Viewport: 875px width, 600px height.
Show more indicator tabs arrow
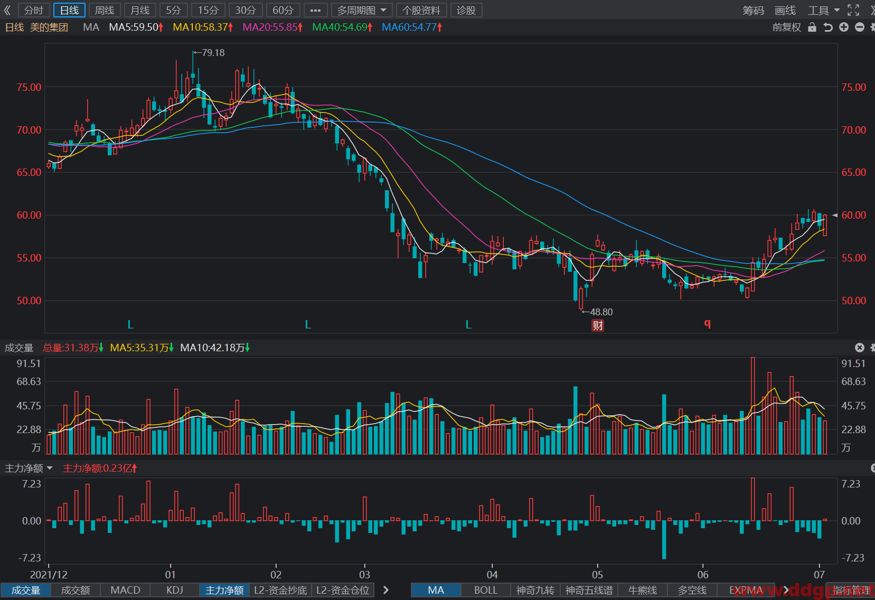[386, 590]
